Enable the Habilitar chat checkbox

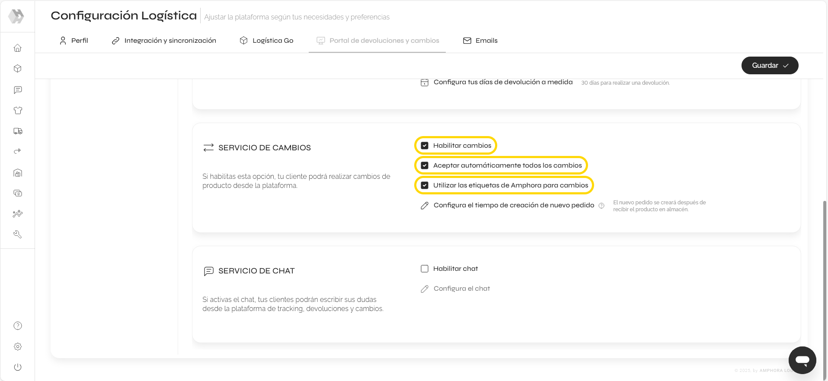(425, 269)
